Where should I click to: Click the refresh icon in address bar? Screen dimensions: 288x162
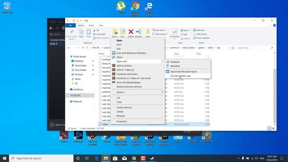tap(234, 48)
